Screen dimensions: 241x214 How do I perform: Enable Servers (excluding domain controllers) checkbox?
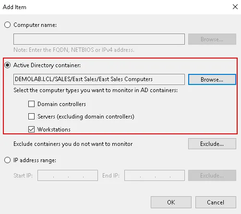[31, 117]
